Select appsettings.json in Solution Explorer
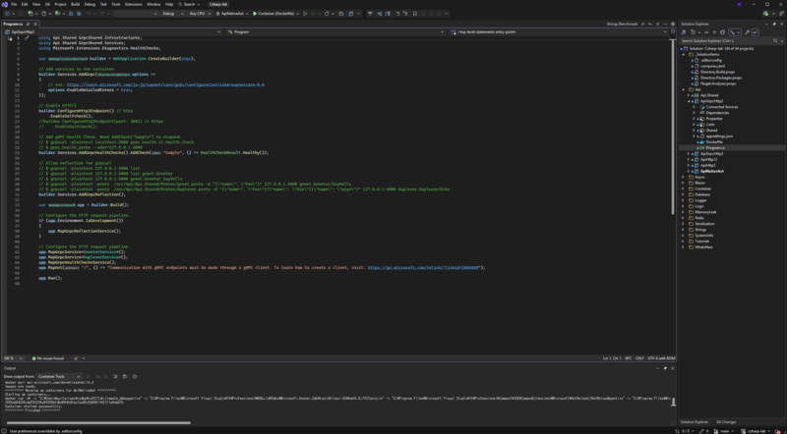This screenshot has width=787, height=434. [x=719, y=136]
